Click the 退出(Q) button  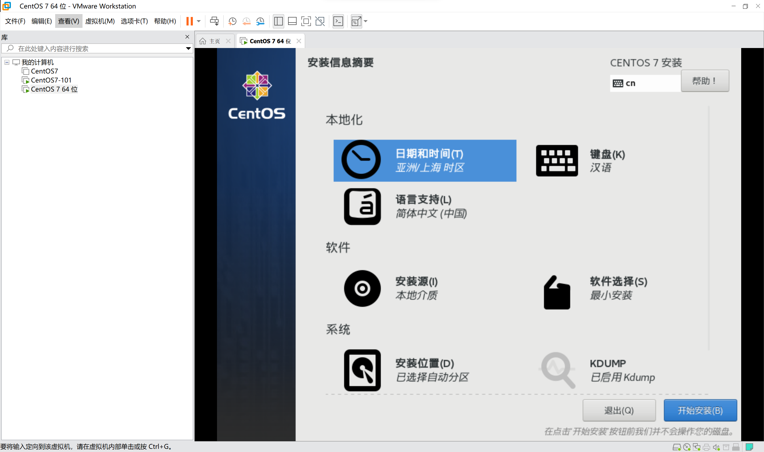coord(619,410)
